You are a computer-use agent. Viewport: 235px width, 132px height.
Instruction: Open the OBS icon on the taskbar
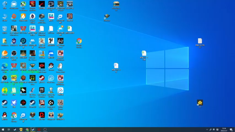(45, 130)
